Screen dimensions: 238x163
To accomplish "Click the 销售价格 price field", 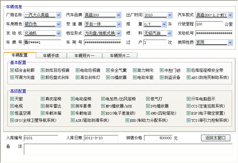I will click(x=158, y=138).
